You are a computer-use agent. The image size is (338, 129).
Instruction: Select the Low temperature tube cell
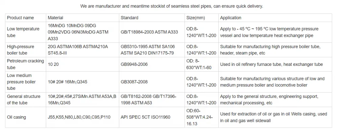click(x=26, y=32)
